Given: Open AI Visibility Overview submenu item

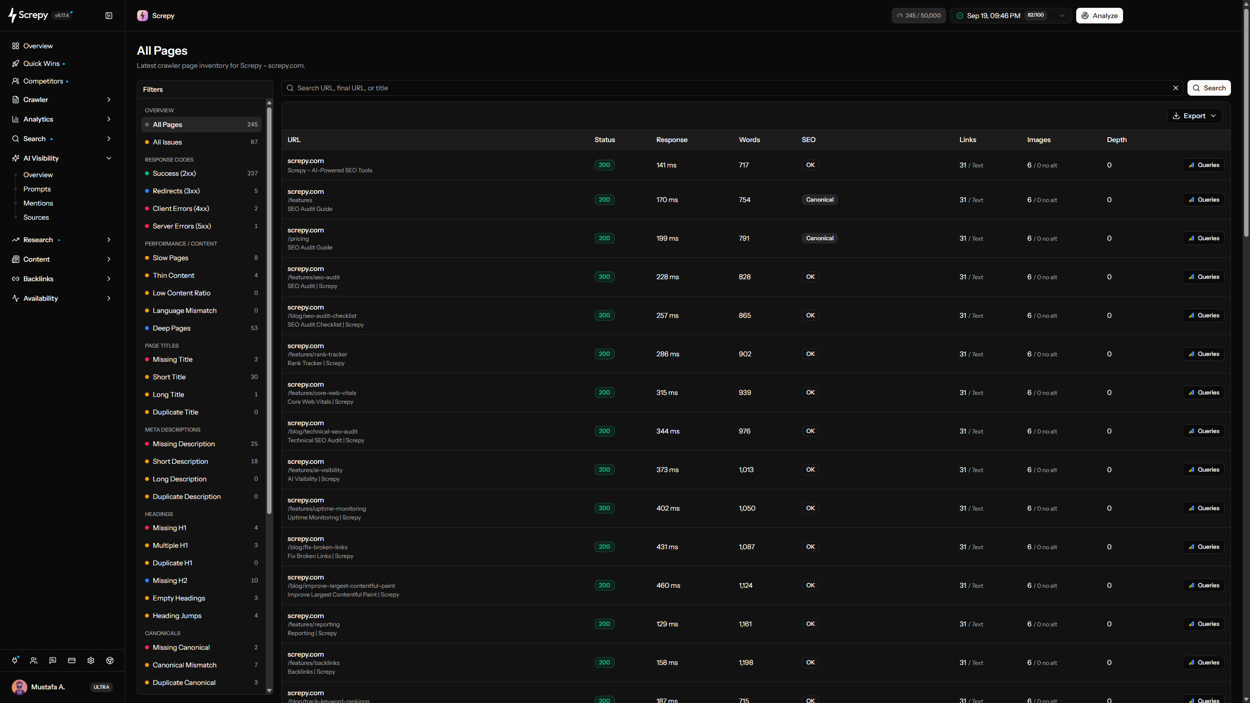Looking at the screenshot, I should click(x=38, y=175).
